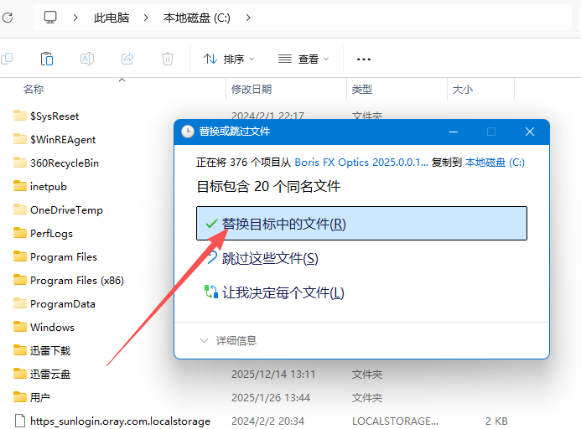Viewport: 581px width, 429px height.
Task: Click the Delete trash icon
Action: click(x=168, y=59)
